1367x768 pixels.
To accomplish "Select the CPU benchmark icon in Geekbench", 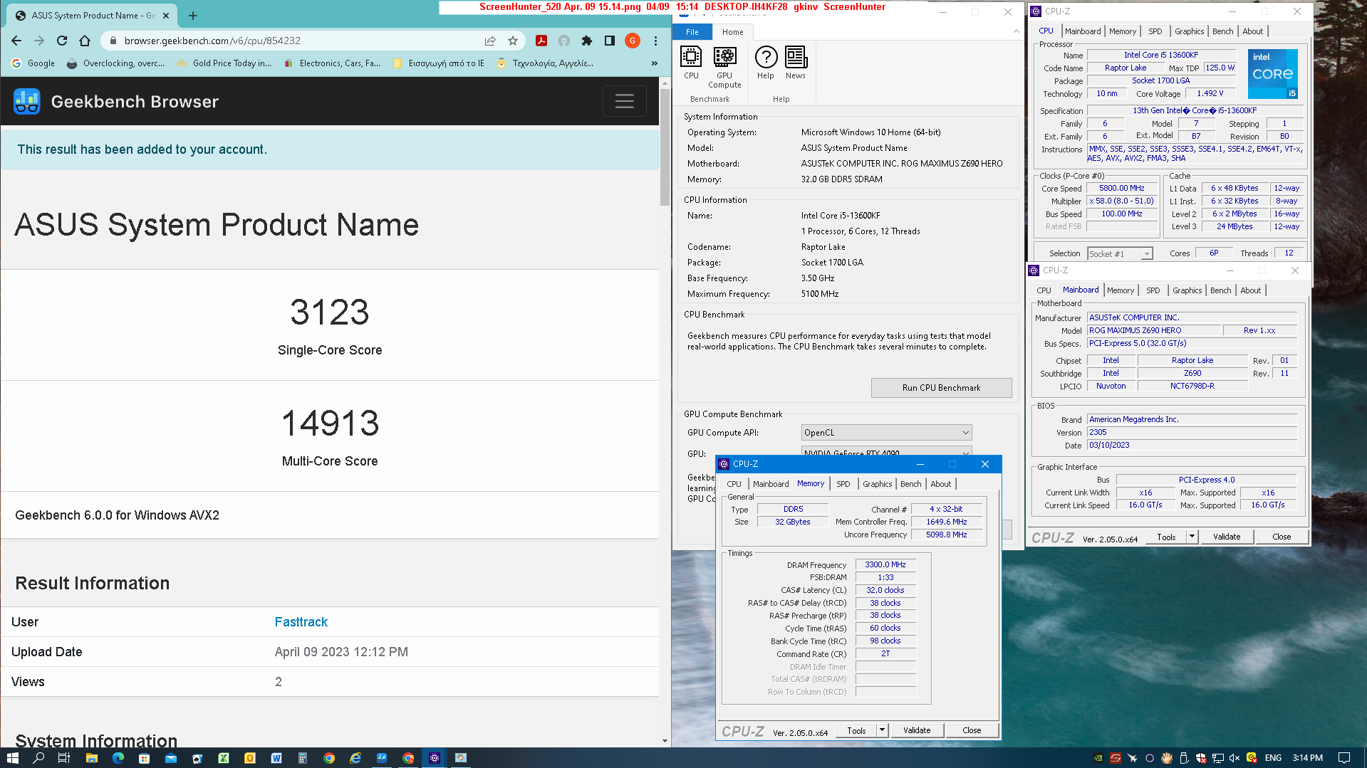I will pos(691,63).
